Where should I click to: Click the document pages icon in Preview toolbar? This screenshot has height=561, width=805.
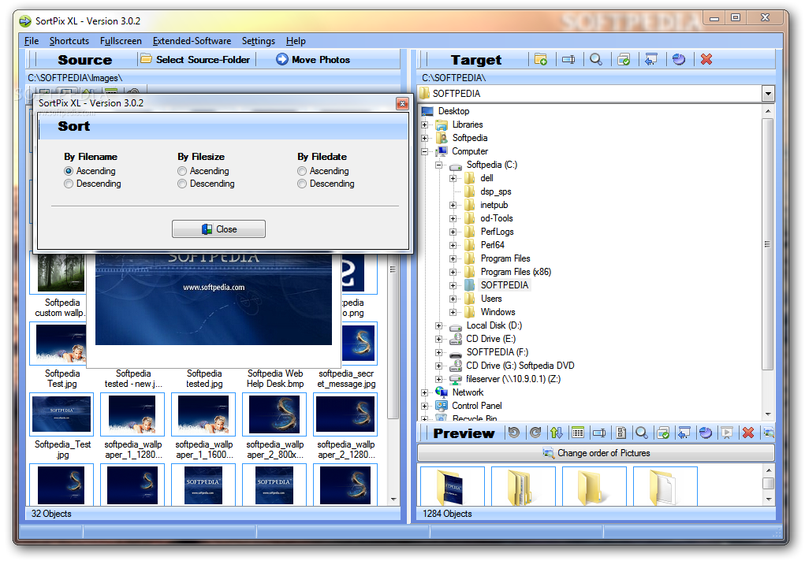621,433
